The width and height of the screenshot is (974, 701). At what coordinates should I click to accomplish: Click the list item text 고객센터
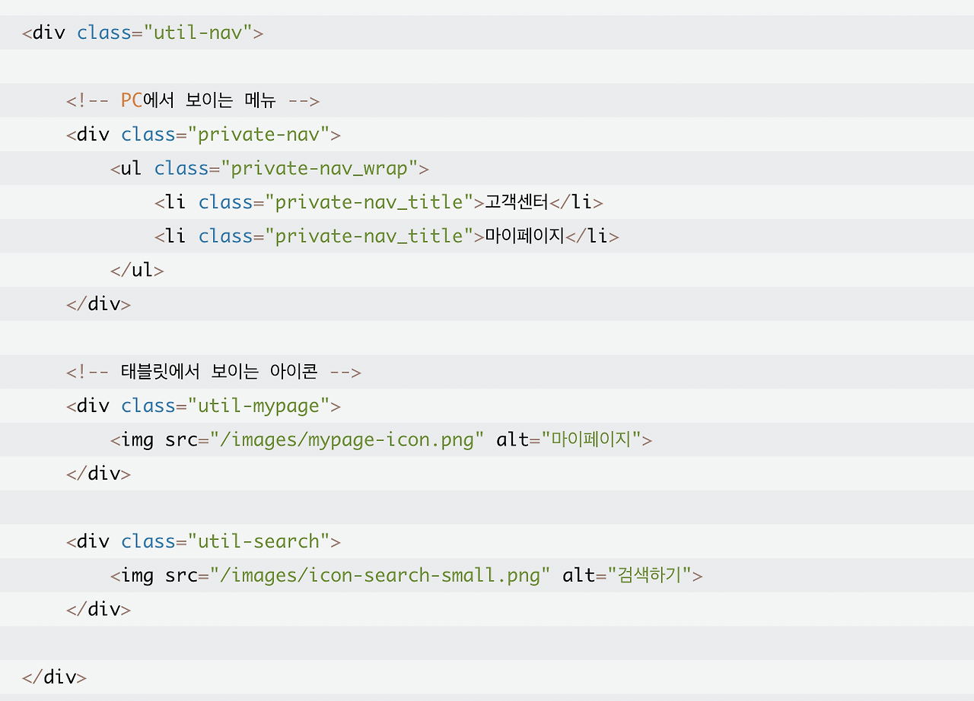point(517,203)
